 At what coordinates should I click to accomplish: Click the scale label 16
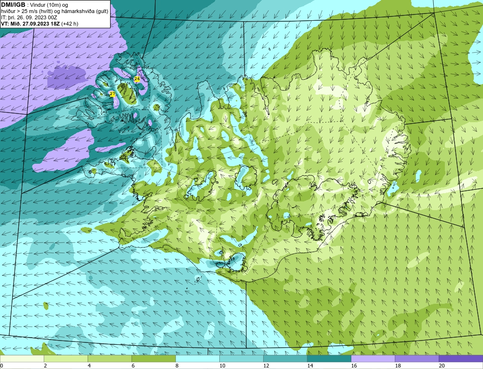[x=354, y=366]
